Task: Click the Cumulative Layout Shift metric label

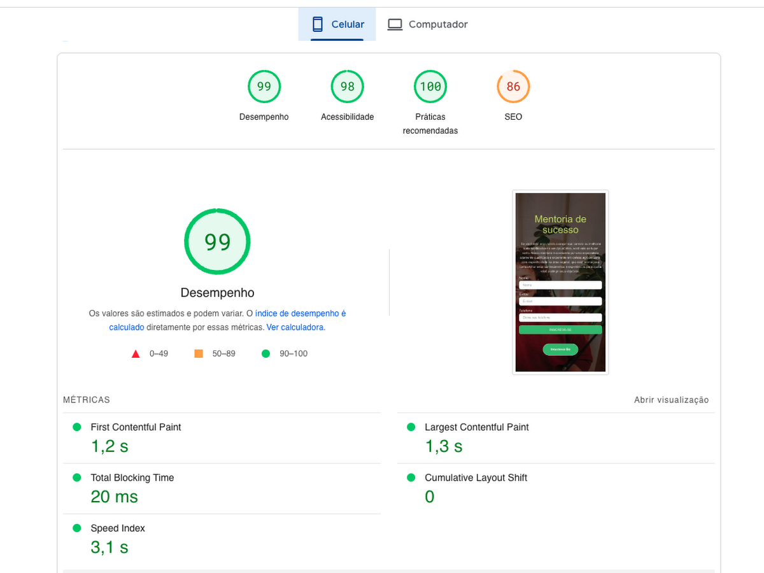Action: coord(476,478)
